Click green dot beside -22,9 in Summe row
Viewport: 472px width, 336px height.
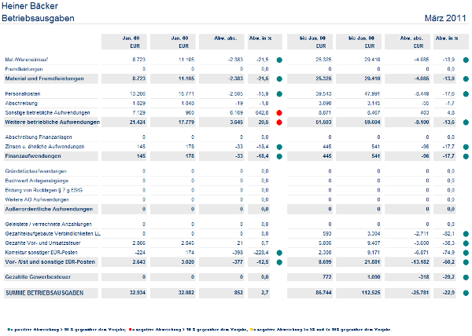466,293
